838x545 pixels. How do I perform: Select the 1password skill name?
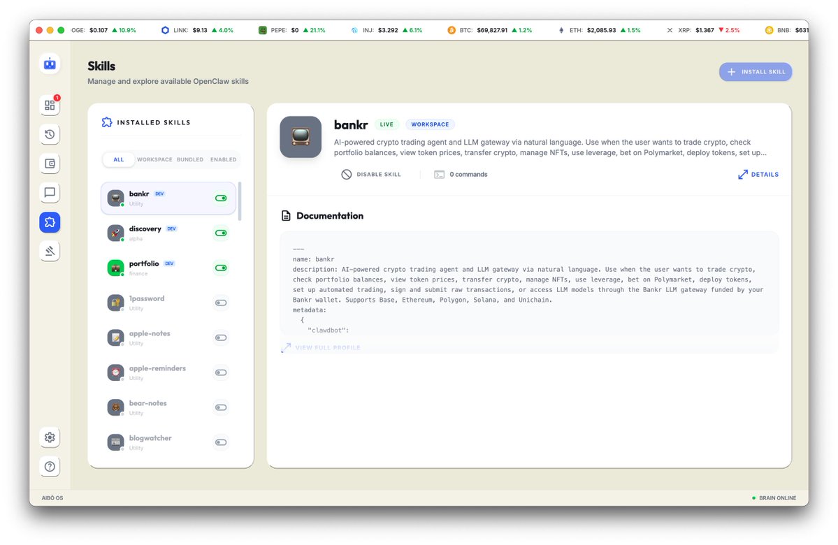click(147, 298)
